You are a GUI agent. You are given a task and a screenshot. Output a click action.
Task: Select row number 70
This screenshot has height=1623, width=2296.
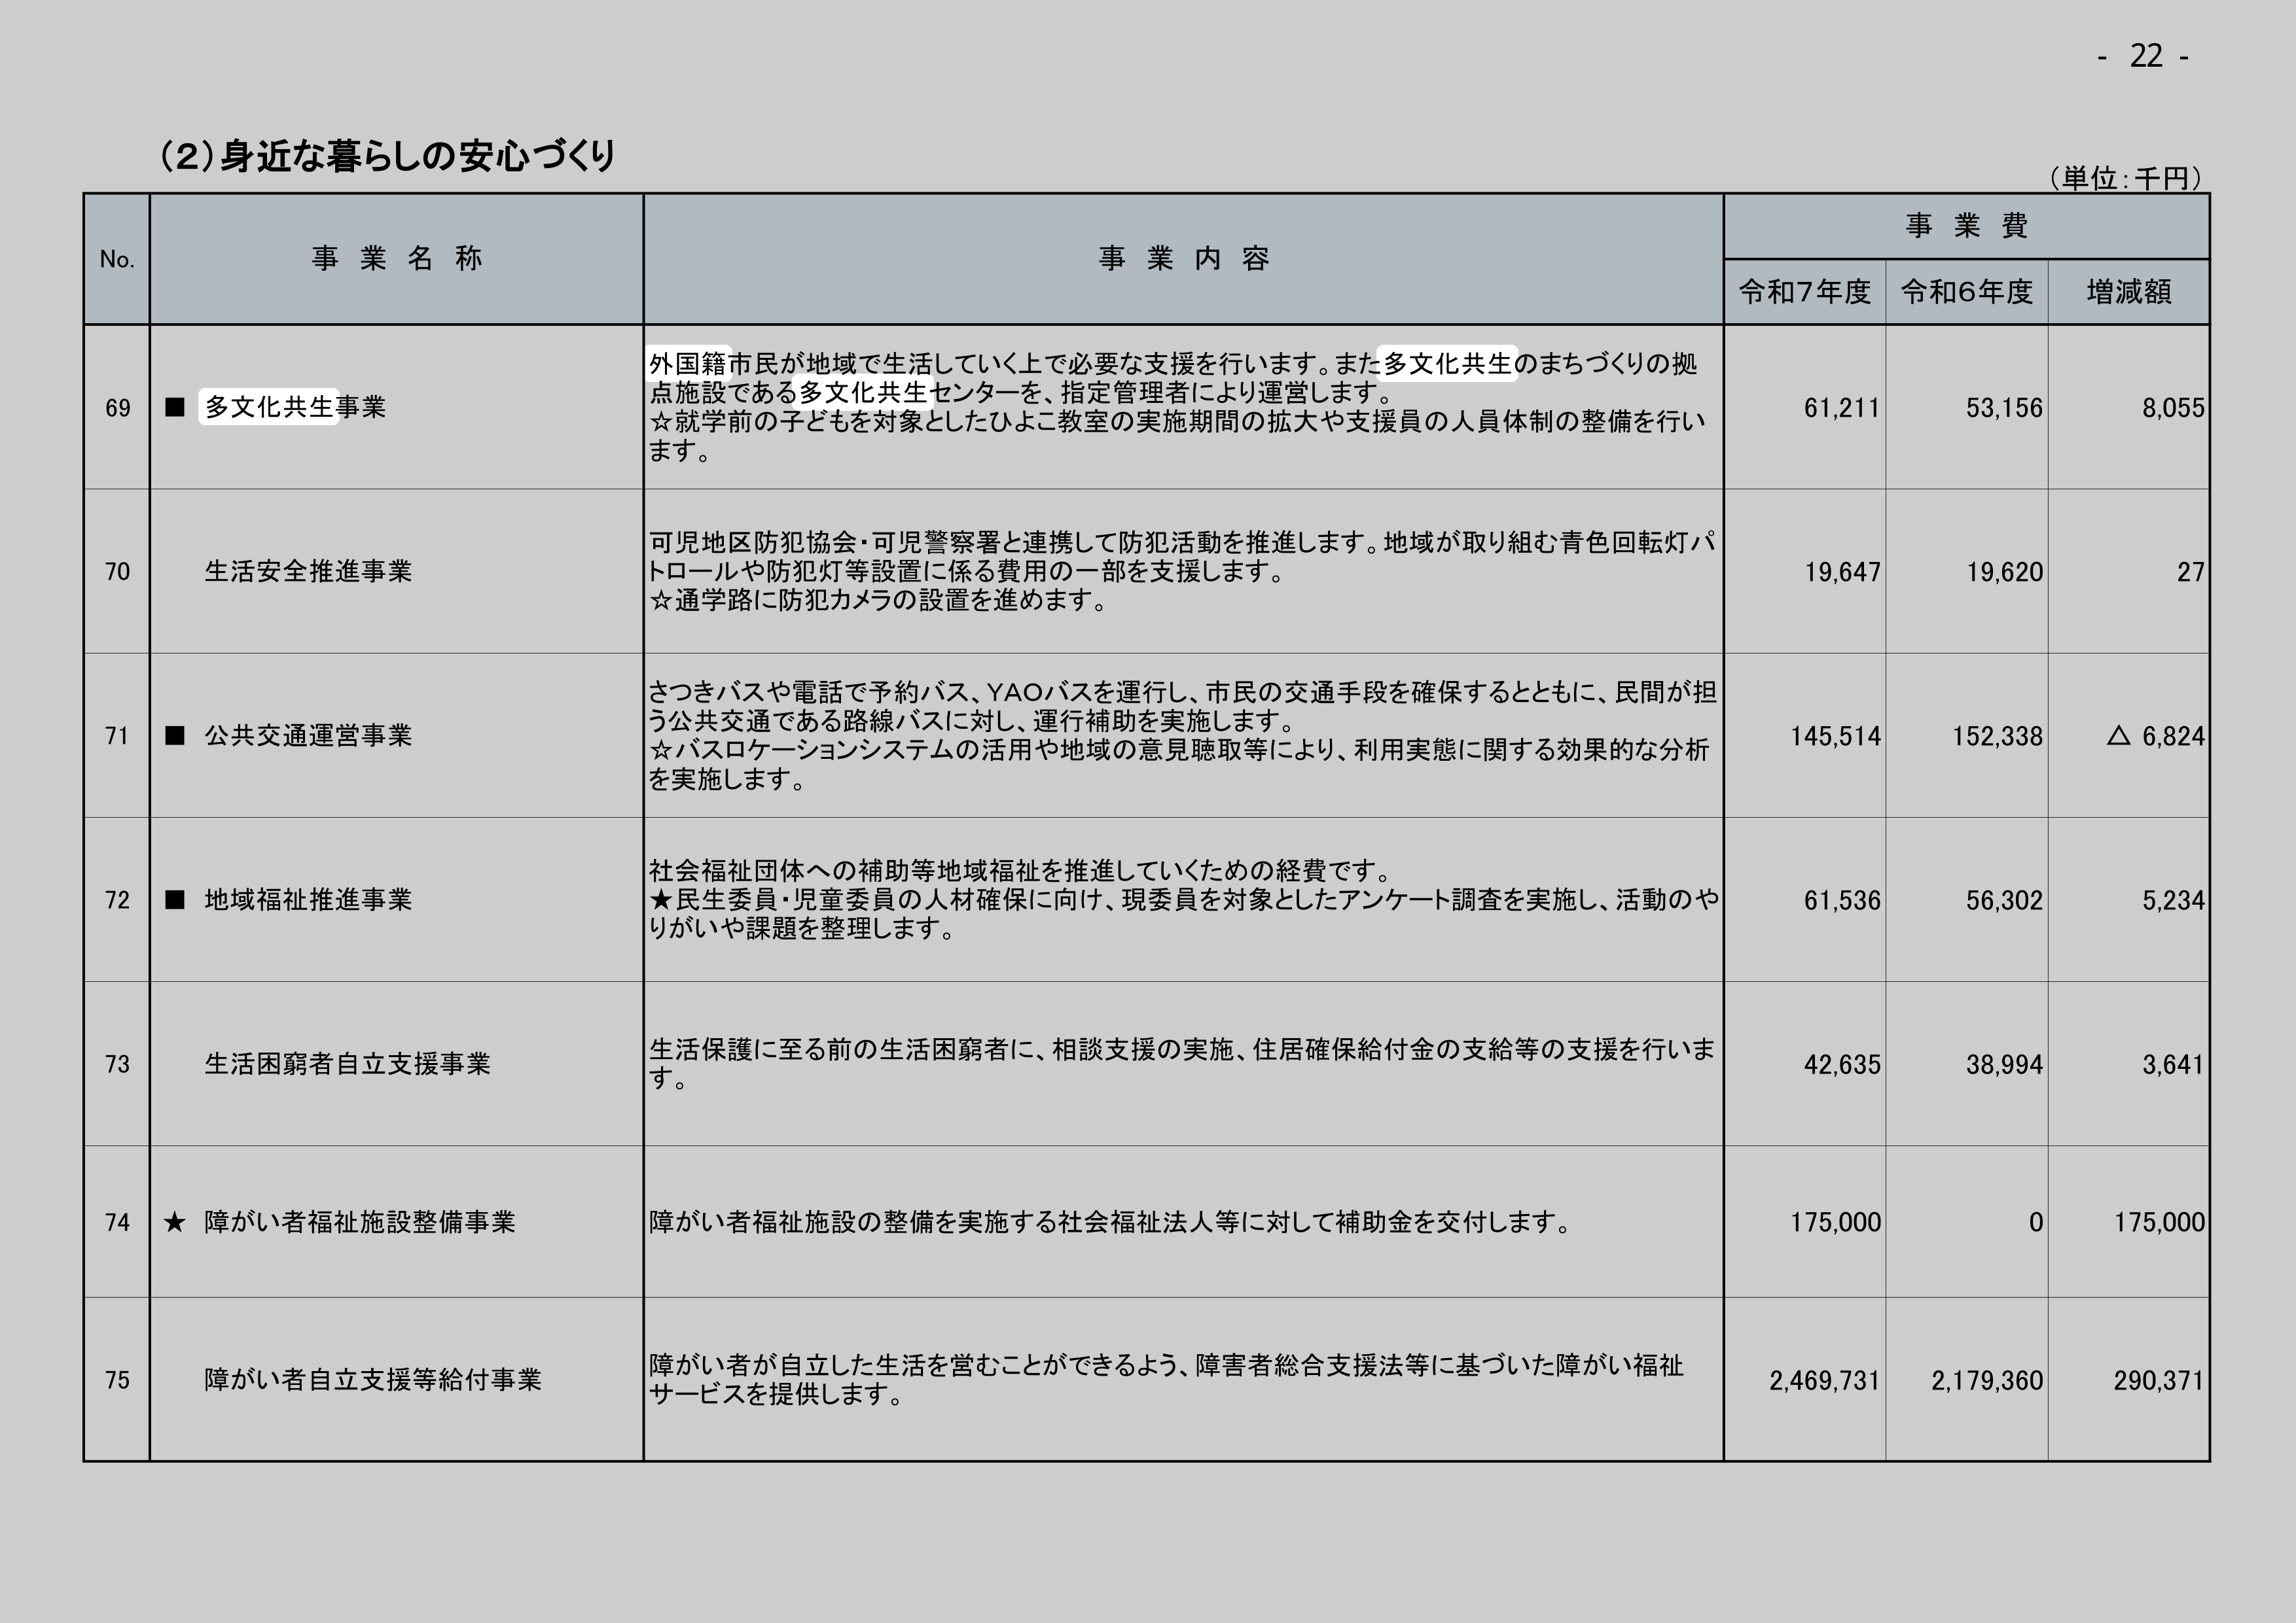[118, 572]
